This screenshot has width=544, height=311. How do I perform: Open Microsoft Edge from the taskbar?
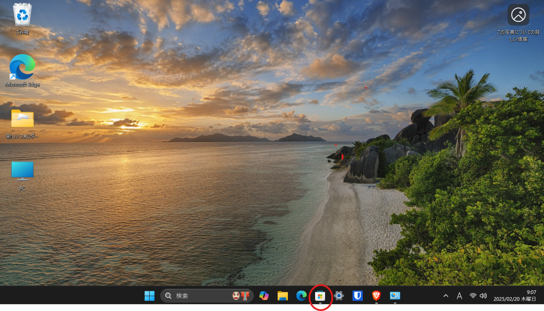[301, 296]
